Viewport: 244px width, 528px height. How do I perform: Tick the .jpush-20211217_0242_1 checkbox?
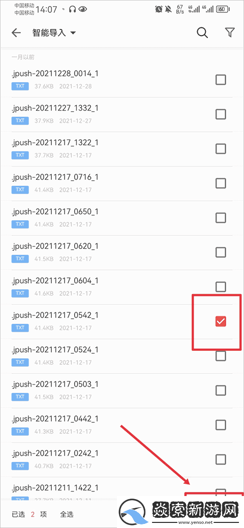[221, 459]
